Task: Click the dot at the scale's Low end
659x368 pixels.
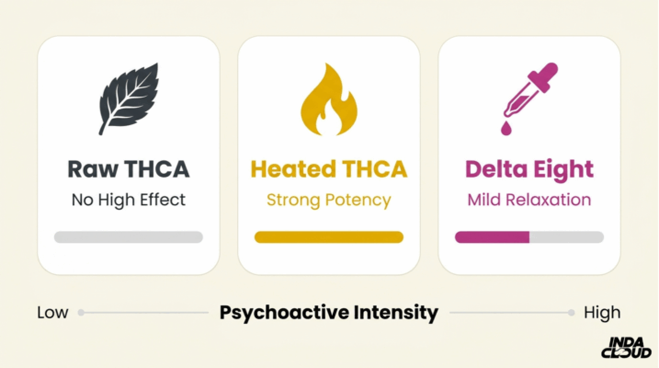Action: [81, 313]
